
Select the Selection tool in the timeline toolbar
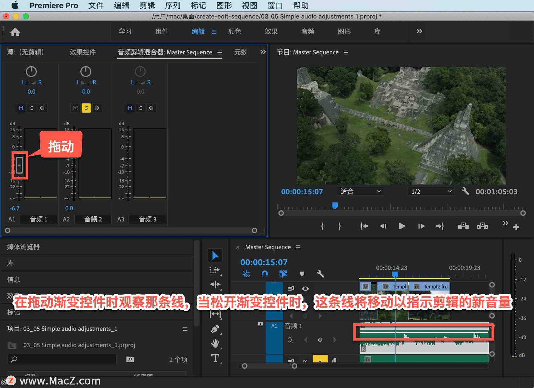[x=215, y=255]
